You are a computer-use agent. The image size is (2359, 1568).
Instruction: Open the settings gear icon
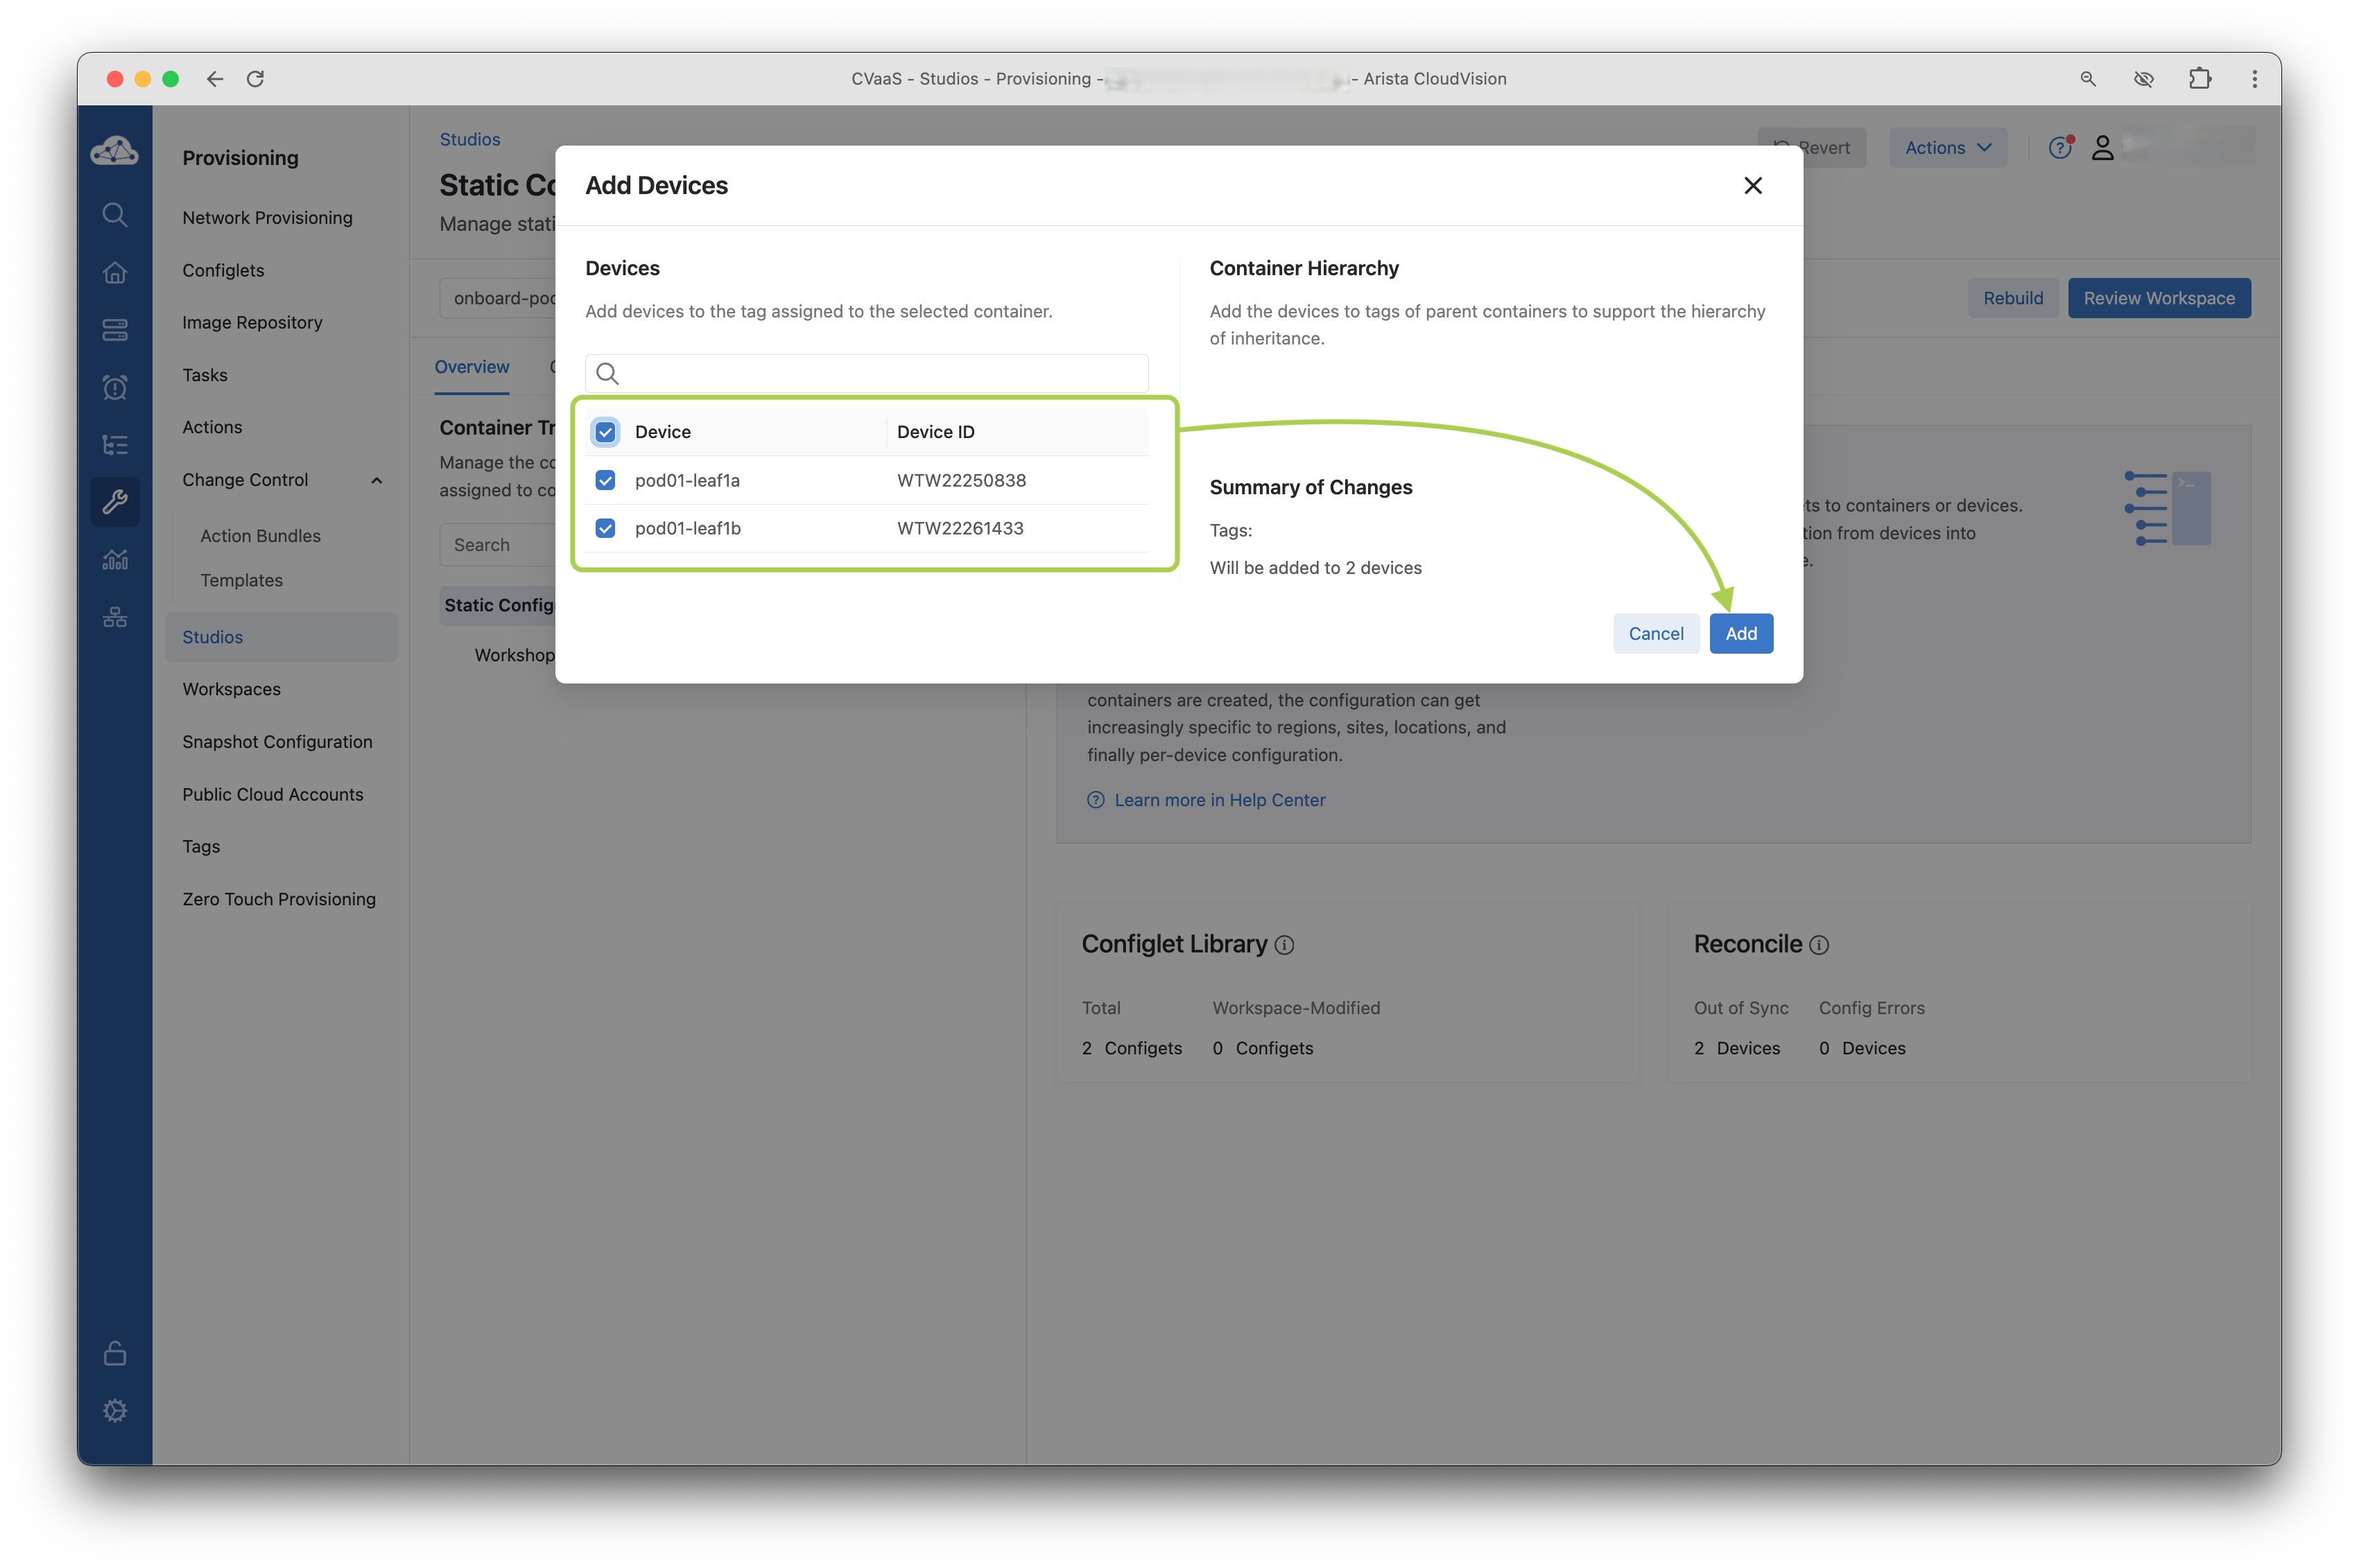114,1410
